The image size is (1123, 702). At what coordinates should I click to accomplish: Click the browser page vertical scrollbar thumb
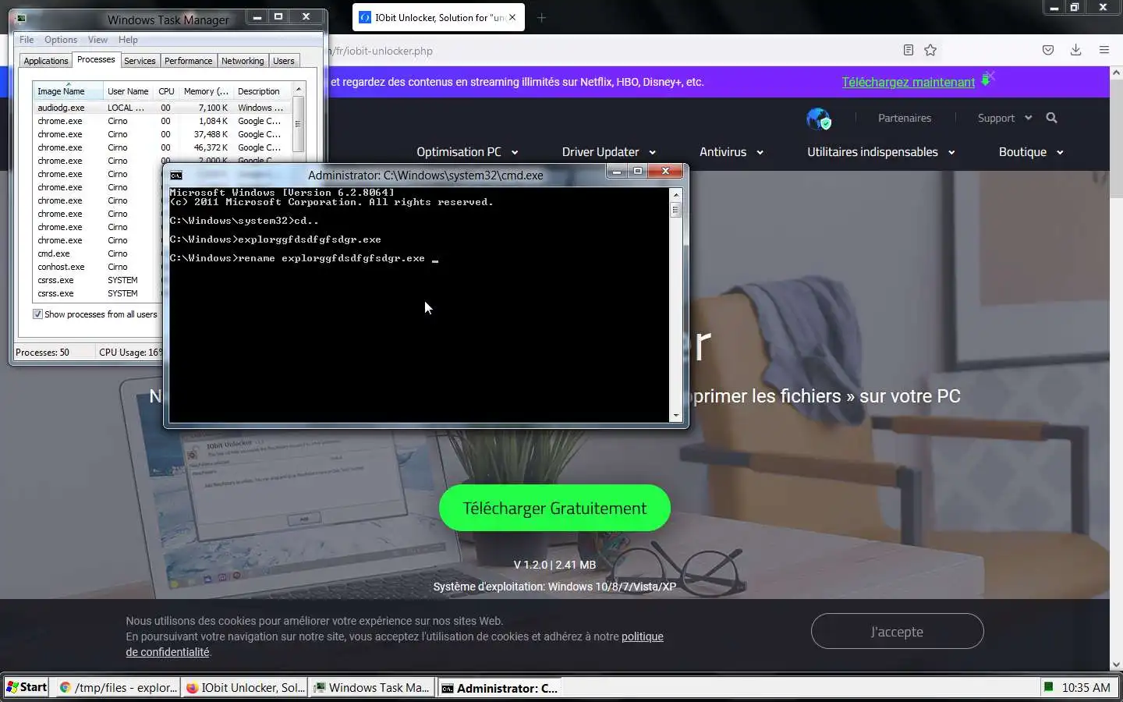pyautogui.click(x=1116, y=140)
